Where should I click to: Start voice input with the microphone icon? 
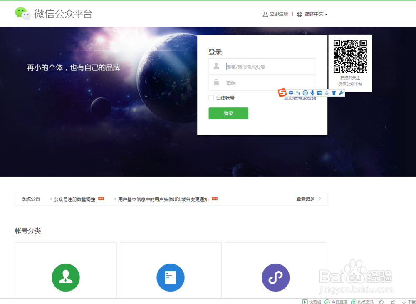(312, 92)
